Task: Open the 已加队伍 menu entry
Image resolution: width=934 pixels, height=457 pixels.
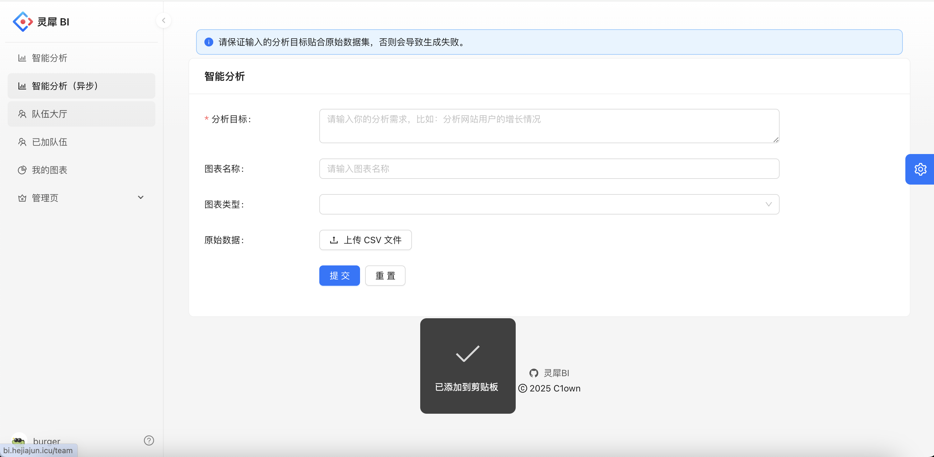Action: coord(49,142)
